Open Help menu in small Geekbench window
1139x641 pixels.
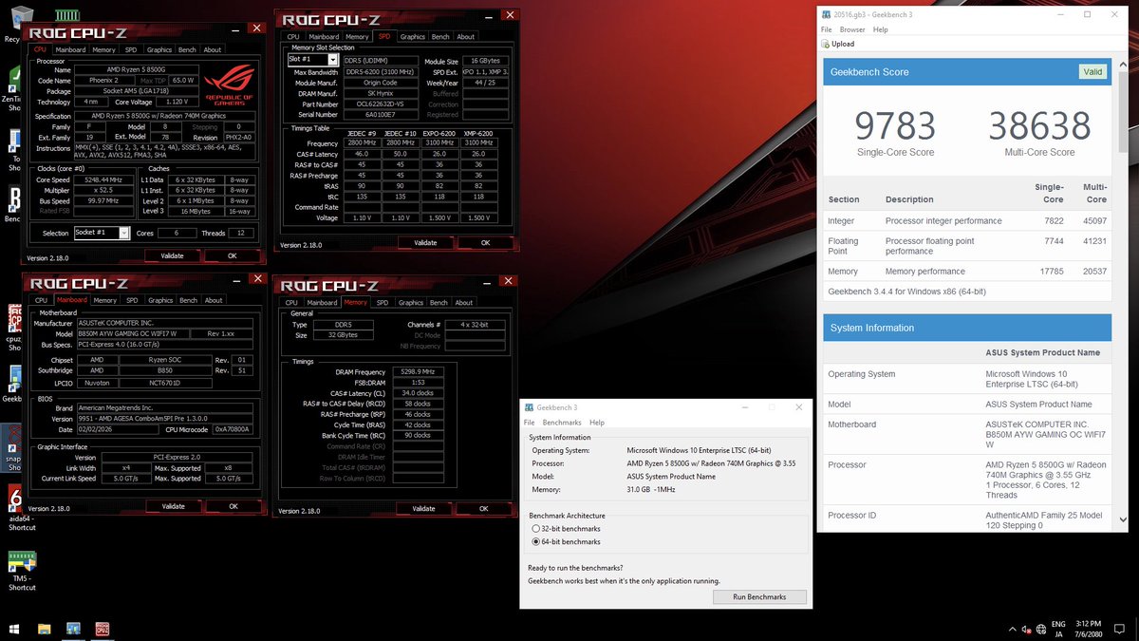click(x=596, y=423)
